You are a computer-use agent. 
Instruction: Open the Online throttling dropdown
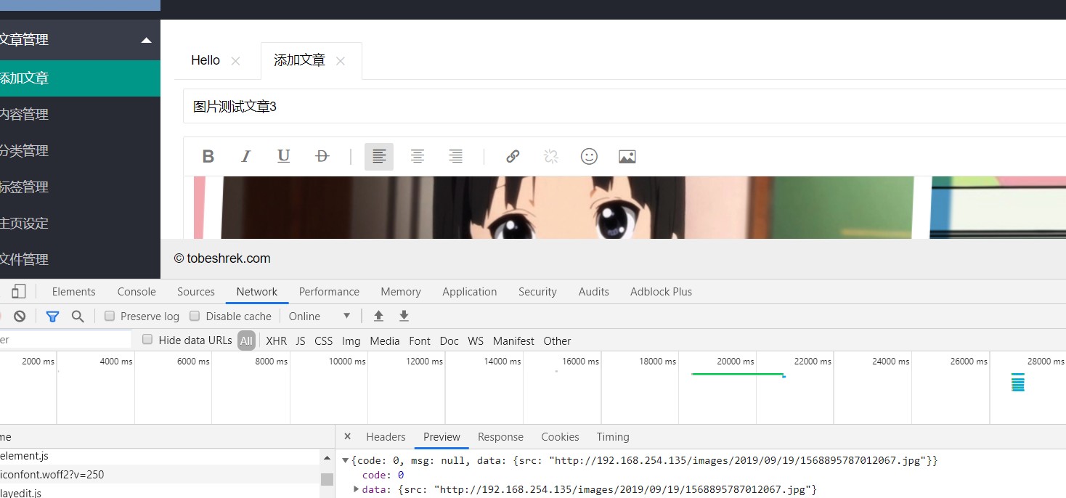(x=320, y=317)
